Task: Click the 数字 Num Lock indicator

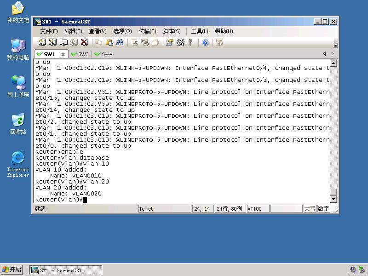Action: click(323, 209)
